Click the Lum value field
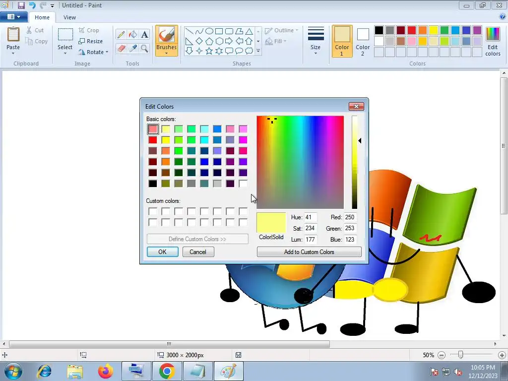 click(x=310, y=240)
